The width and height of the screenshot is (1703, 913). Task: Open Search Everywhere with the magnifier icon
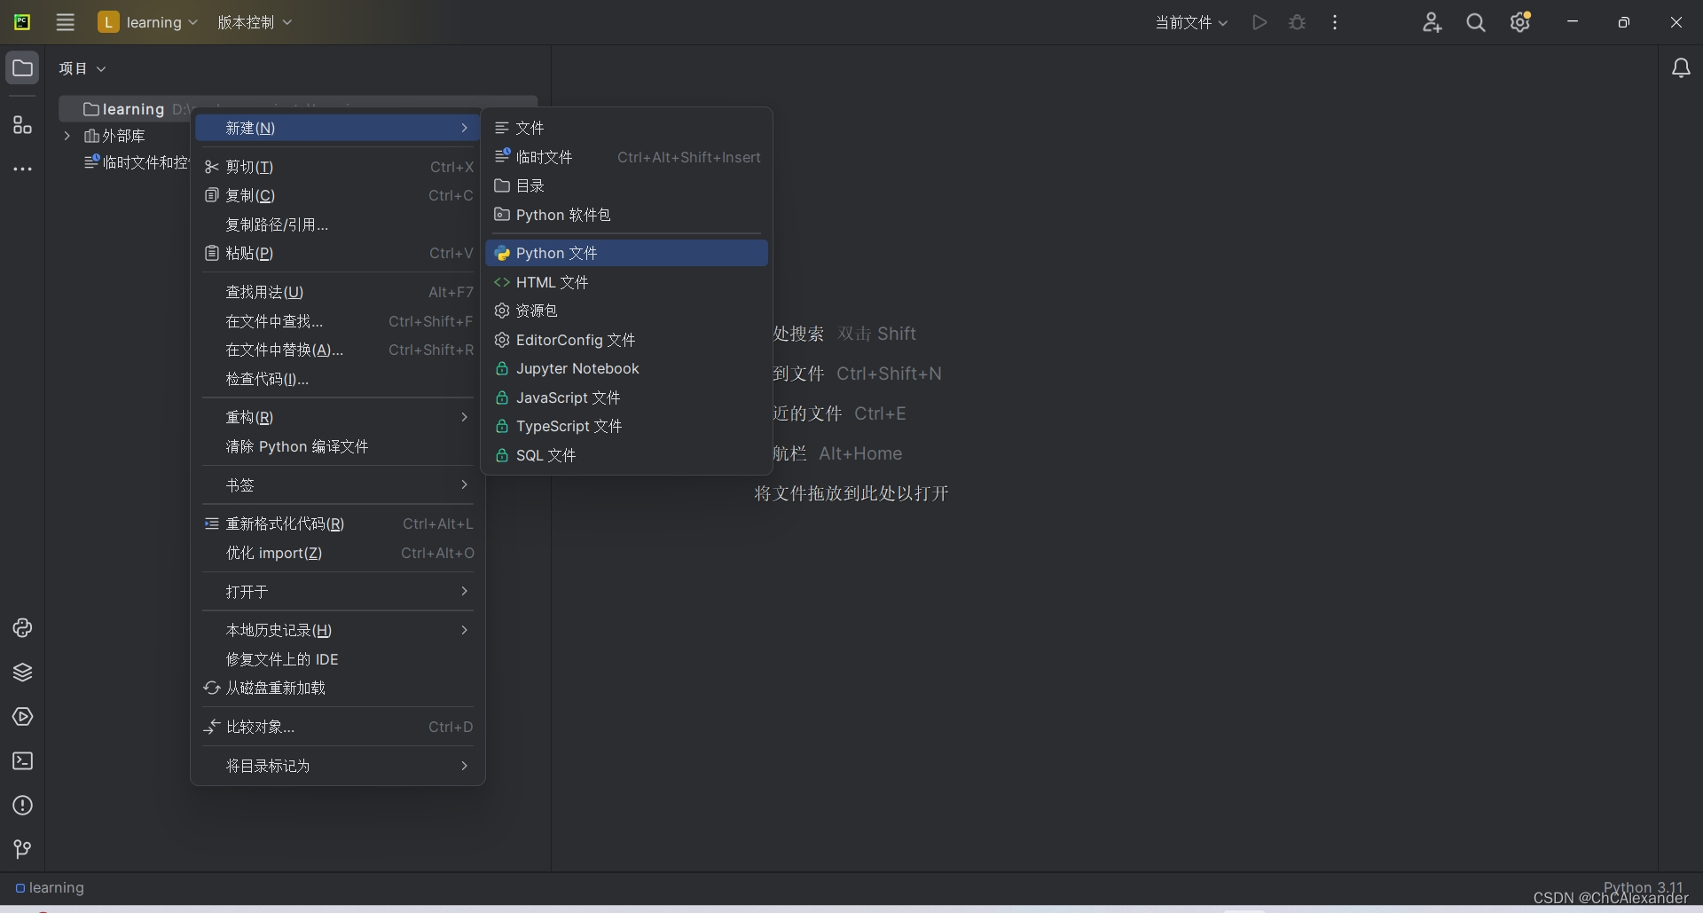(1476, 22)
